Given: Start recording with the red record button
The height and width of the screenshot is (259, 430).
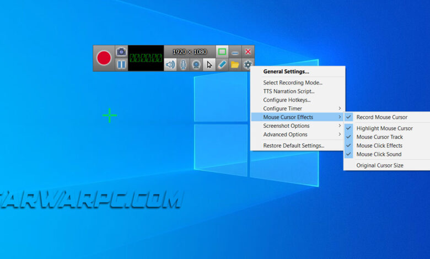Looking at the screenshot, I should [x=104, y=58].
